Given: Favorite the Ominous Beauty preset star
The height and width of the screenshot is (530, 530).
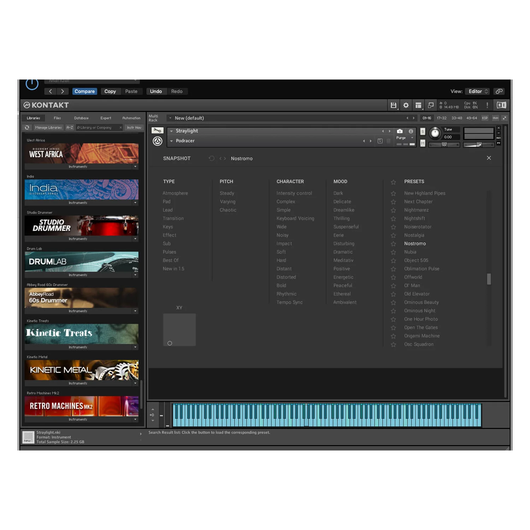Looking at the screenshot, I should [x=393, y=303].
